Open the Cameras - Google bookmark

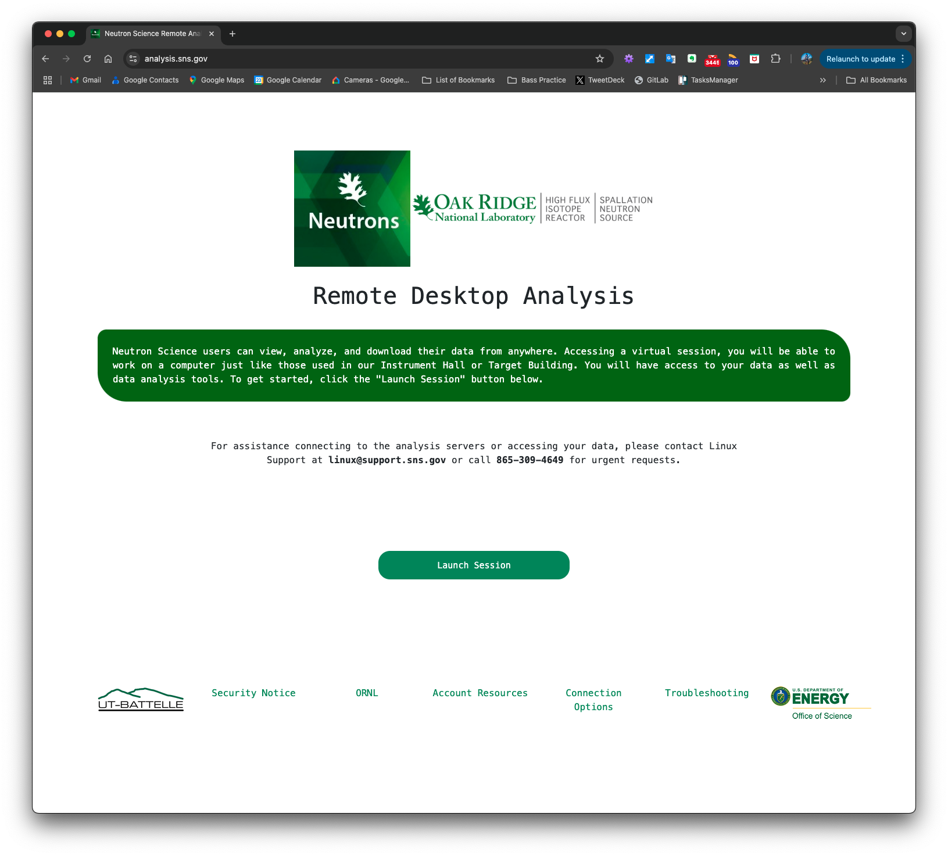click(x=370, y=80)
